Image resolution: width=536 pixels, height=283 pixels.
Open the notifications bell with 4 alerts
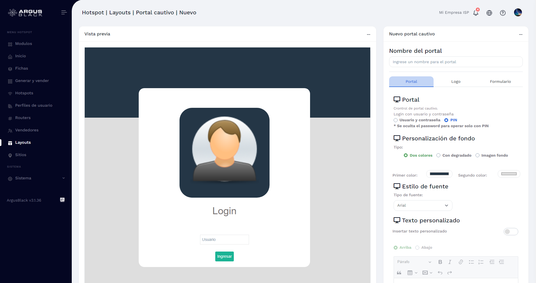[475, 13]
